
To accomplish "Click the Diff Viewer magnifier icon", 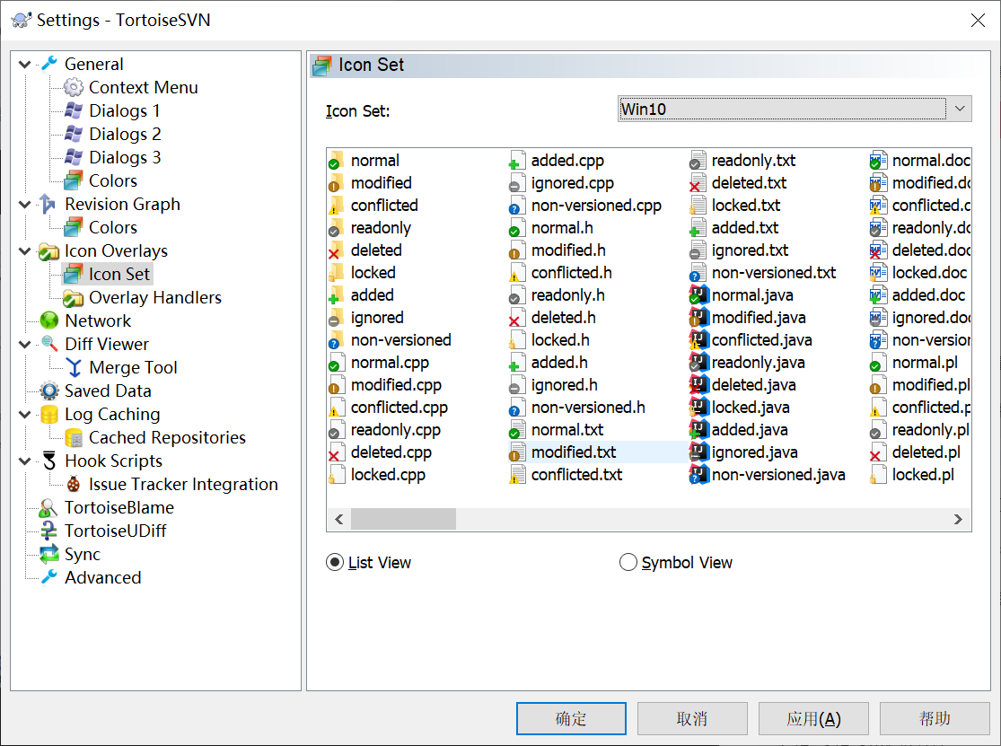I will pos(49,344).
